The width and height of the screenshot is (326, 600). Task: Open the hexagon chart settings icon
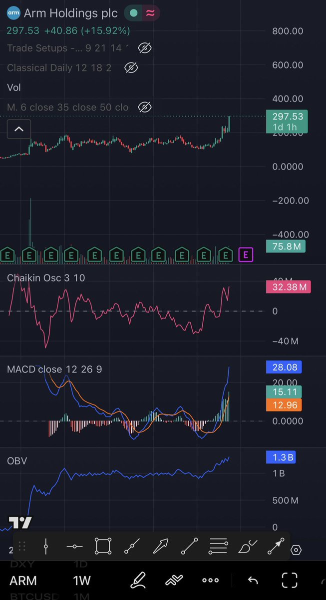(x=296, y=550)
